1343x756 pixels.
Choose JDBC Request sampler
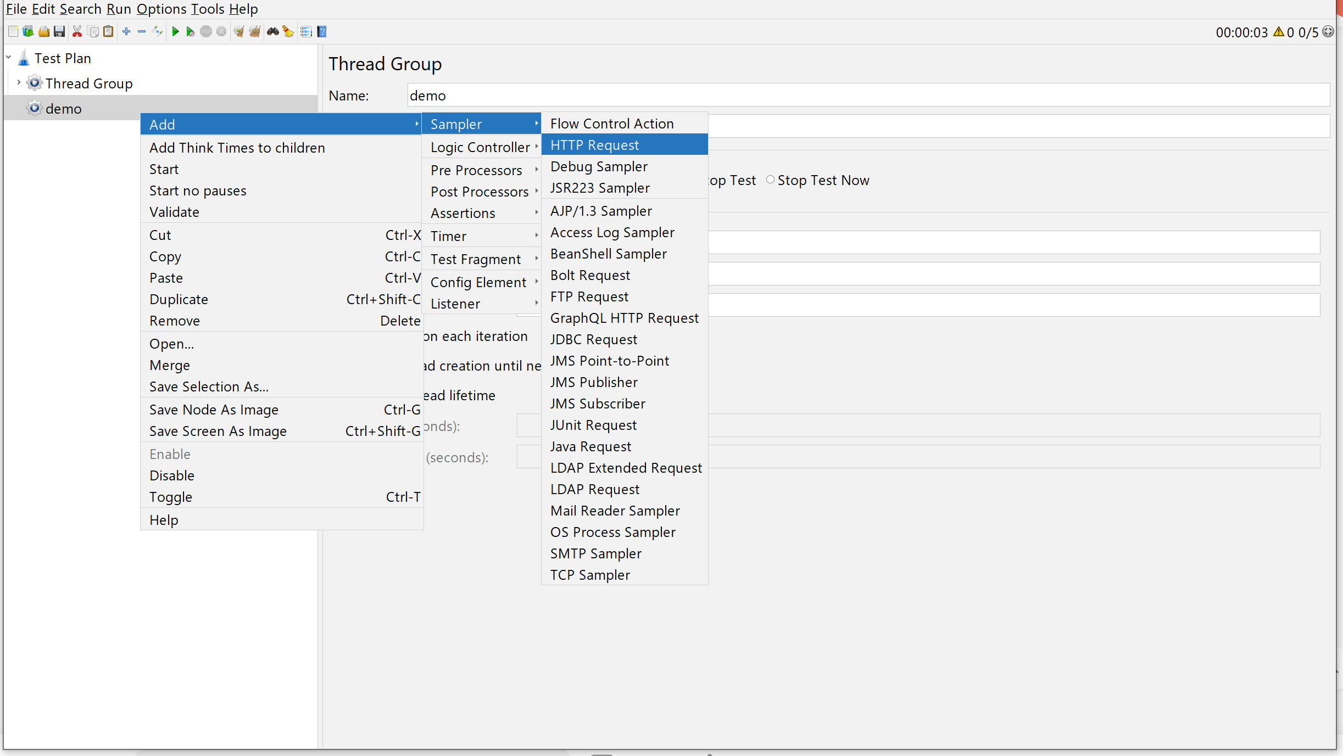[625, 339]
